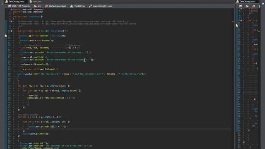Click the 'x = new int [rows][columns];' line

click(40, 69)
